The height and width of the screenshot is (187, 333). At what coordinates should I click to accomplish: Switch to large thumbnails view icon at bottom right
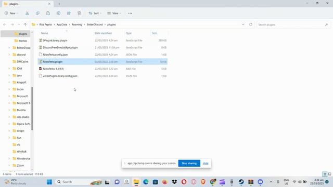click(x=329, y=174)
